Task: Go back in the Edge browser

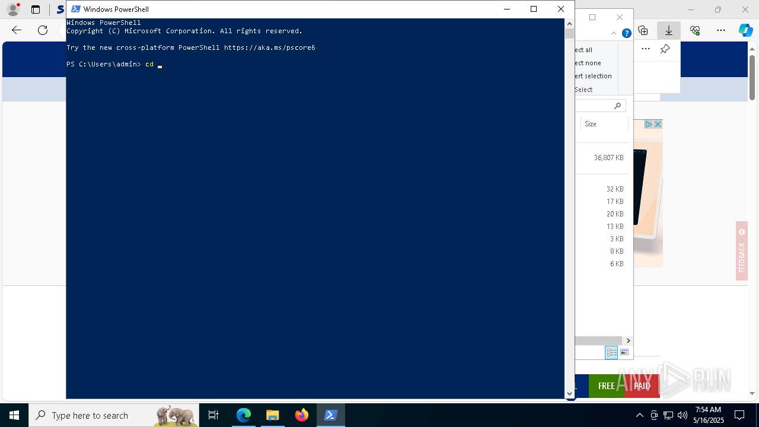Action: tap(17, 30)
